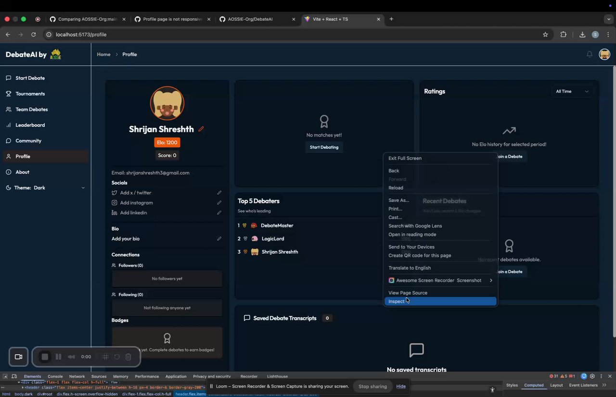
Task: Delete the Loom recording with trash icon
Action: (x=128, y=357)
